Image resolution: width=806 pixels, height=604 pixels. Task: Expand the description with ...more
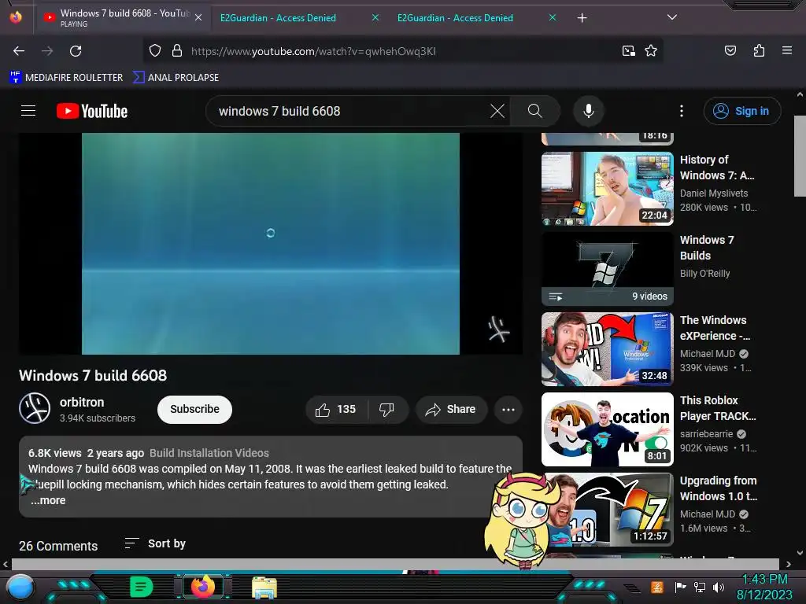click(48, 500)
